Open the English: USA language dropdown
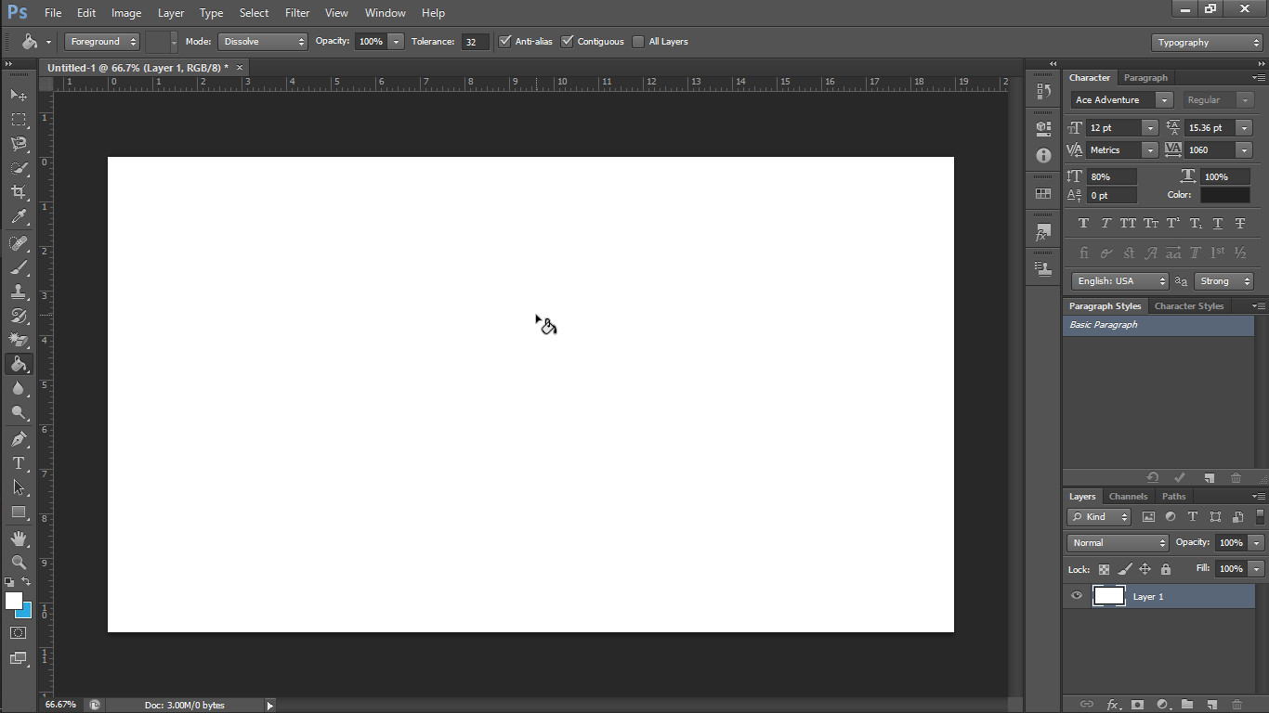 point(1120,281)
